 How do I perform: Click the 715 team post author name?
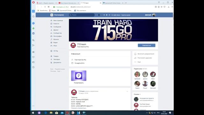[82, 91]
